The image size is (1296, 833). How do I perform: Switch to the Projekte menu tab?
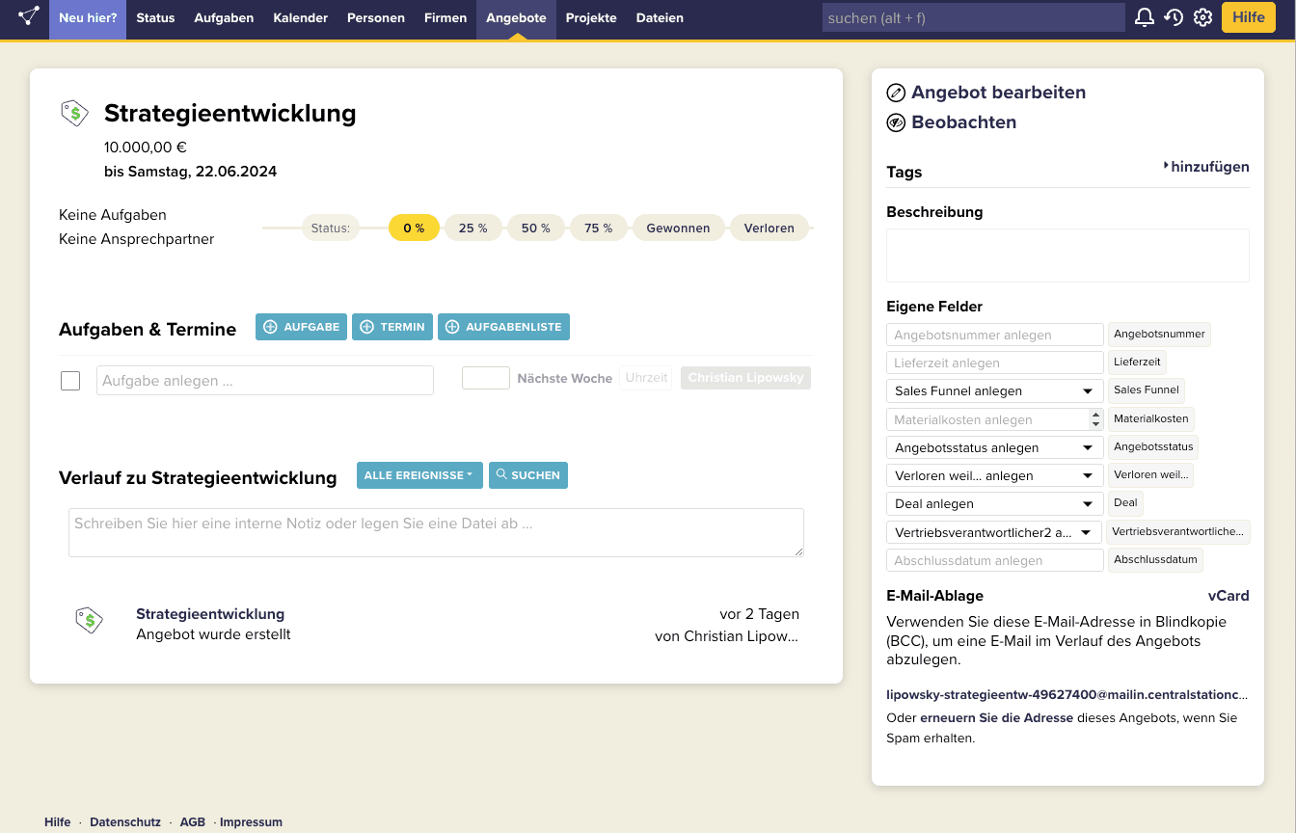point(591,18)
